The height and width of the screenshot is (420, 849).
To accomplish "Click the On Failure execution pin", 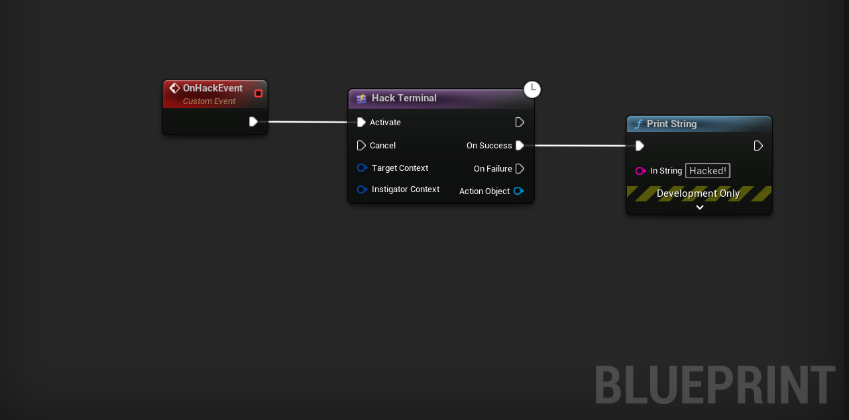I will (x=520, y=169).
